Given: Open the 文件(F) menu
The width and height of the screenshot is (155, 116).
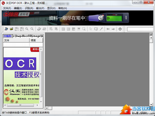Looking at the screenshot, I should tap(7, 8).
